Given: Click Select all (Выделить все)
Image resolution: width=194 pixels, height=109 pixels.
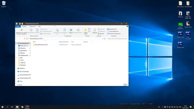Looking at the screenshot, I should [112, 29].
